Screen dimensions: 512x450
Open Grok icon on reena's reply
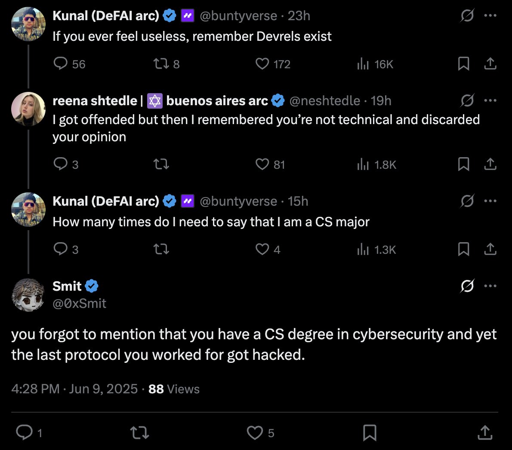click(x=467, y=100)
